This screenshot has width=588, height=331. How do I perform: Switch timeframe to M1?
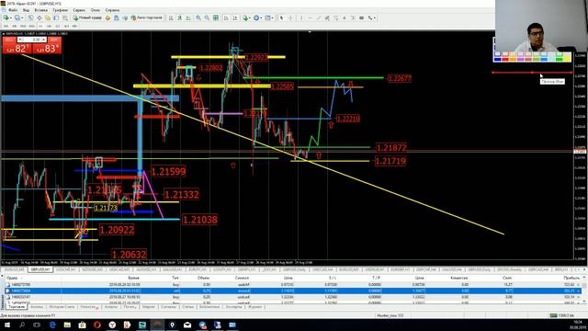pyautogui.click(x=6, y=27)
